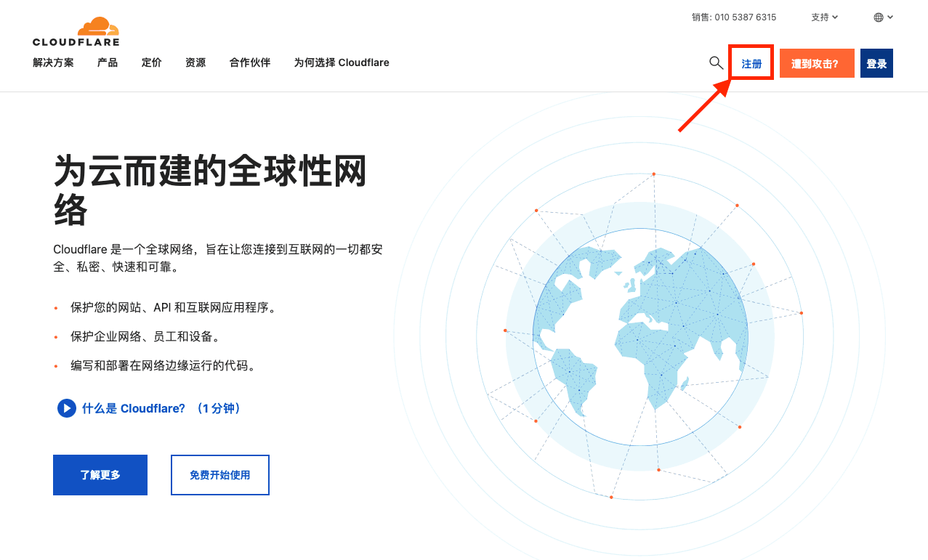Viewport: 928px width, 560px height.
Task: Open the 什么是 Cloudflare? (1分钟) link
Action: [161, 408]
